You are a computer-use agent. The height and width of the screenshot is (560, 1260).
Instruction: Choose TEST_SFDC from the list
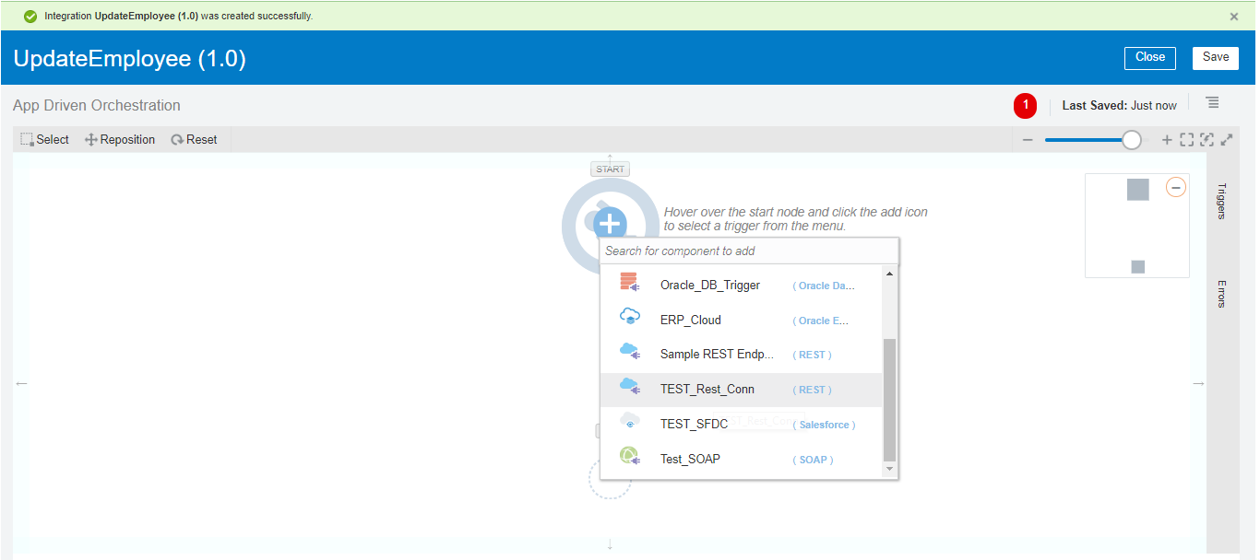pos(742,425)
